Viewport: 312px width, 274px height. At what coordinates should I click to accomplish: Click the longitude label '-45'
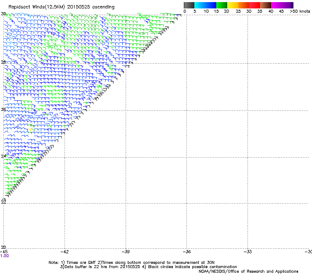(4, 252)
